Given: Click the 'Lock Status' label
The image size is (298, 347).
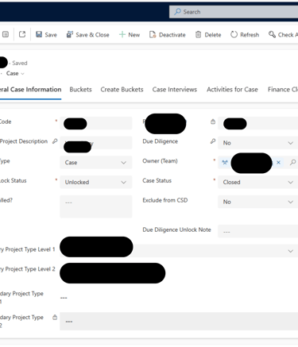Looking at the screenshot, I should pyautogui.click(x=14, y=180).
